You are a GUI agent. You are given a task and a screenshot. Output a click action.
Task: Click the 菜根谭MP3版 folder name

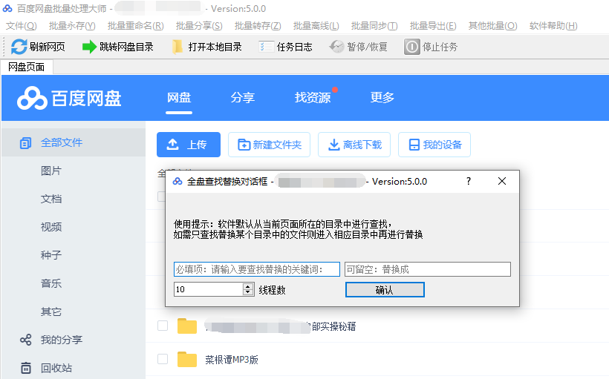tap(232, 360)
